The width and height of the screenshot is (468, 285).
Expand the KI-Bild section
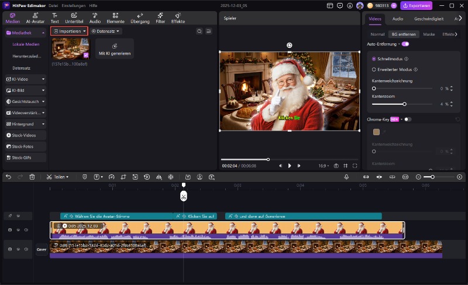[x=26, y=91]
